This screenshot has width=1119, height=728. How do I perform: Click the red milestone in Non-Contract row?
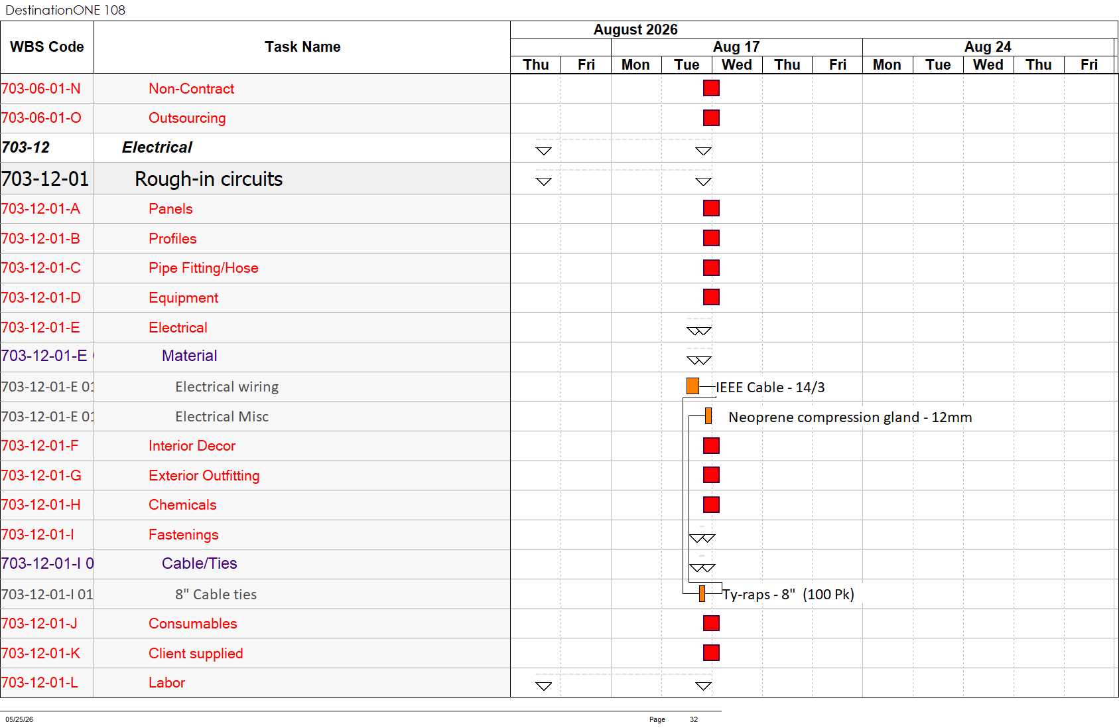(x=711, y=88)
